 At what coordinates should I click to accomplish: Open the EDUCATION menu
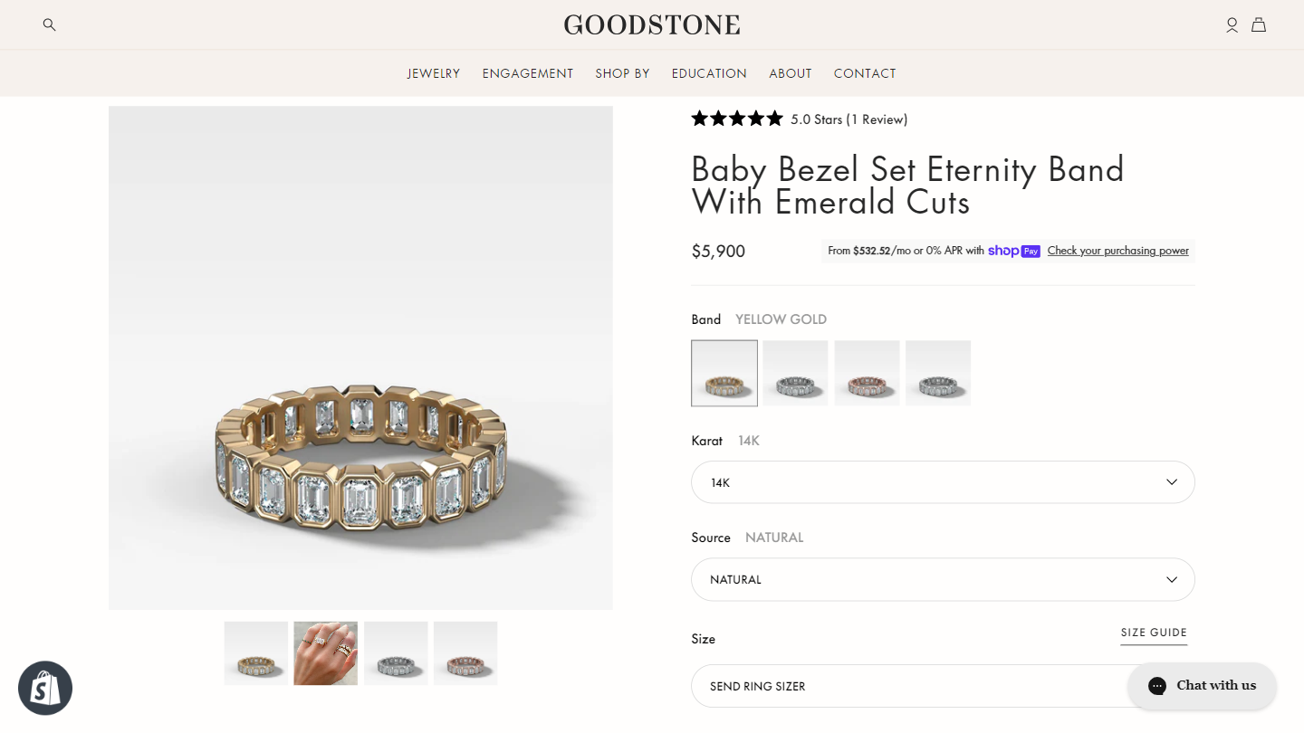[x=709, y=73]
